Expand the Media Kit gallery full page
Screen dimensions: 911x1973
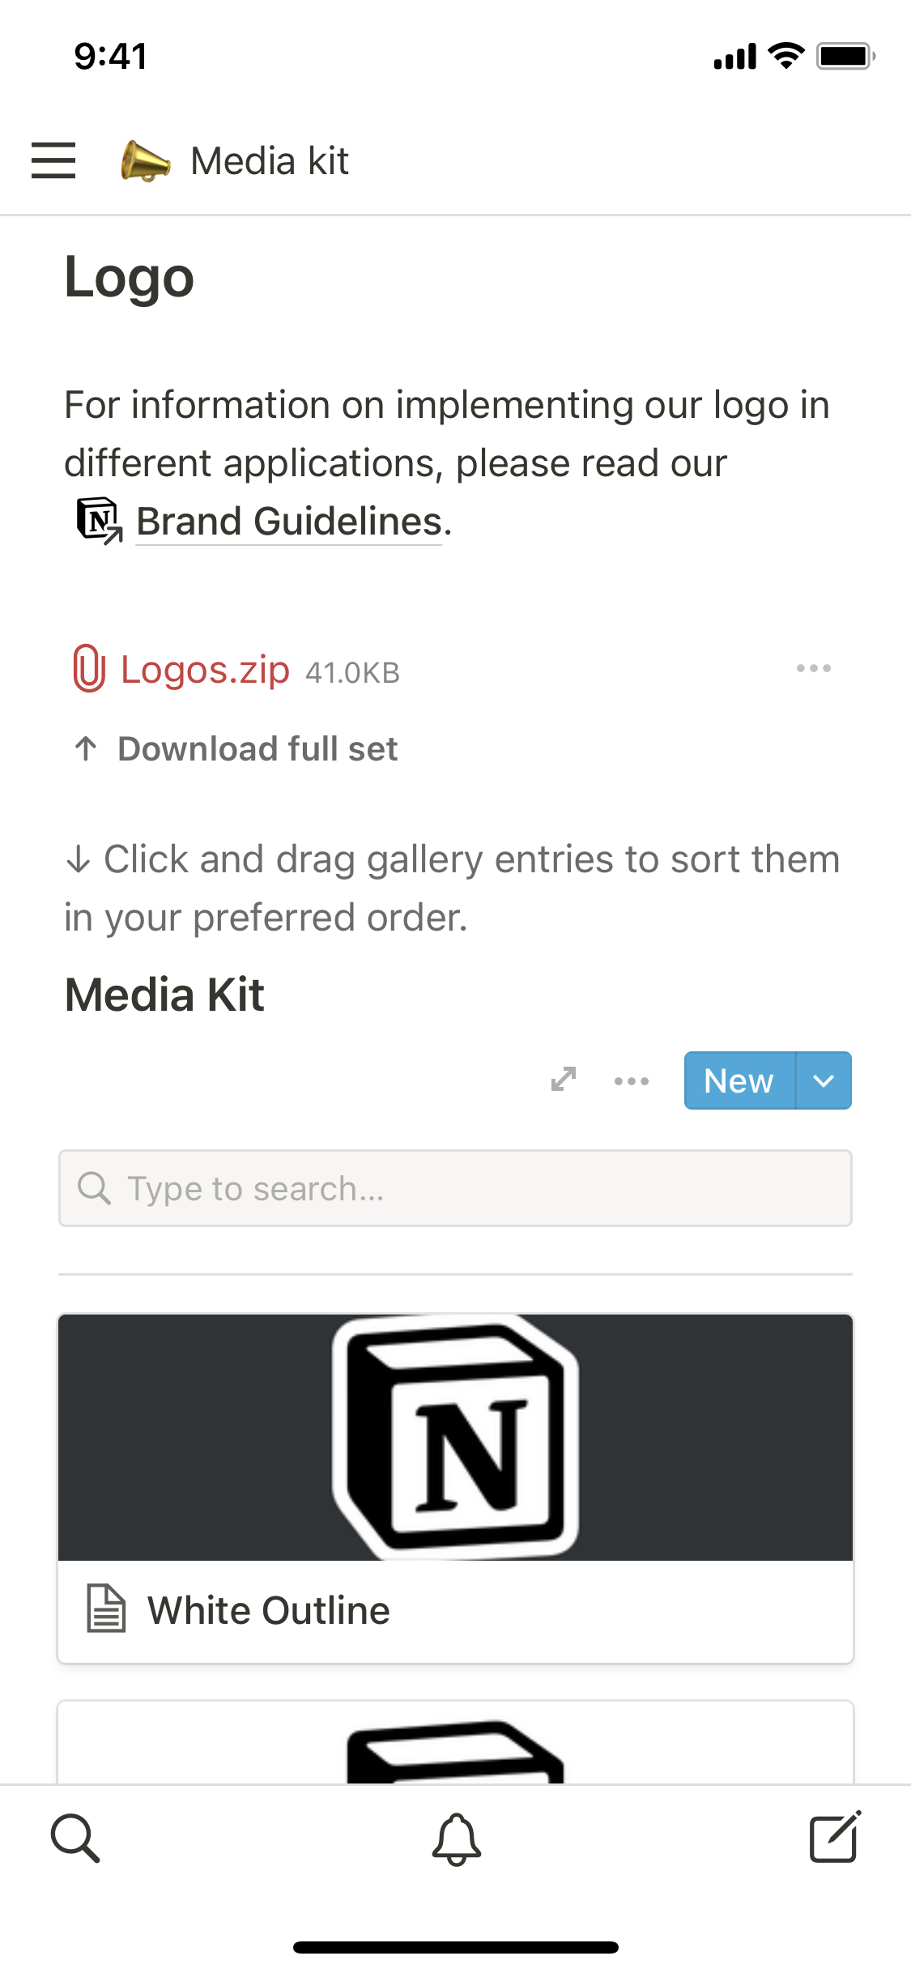pos(564,1080)
